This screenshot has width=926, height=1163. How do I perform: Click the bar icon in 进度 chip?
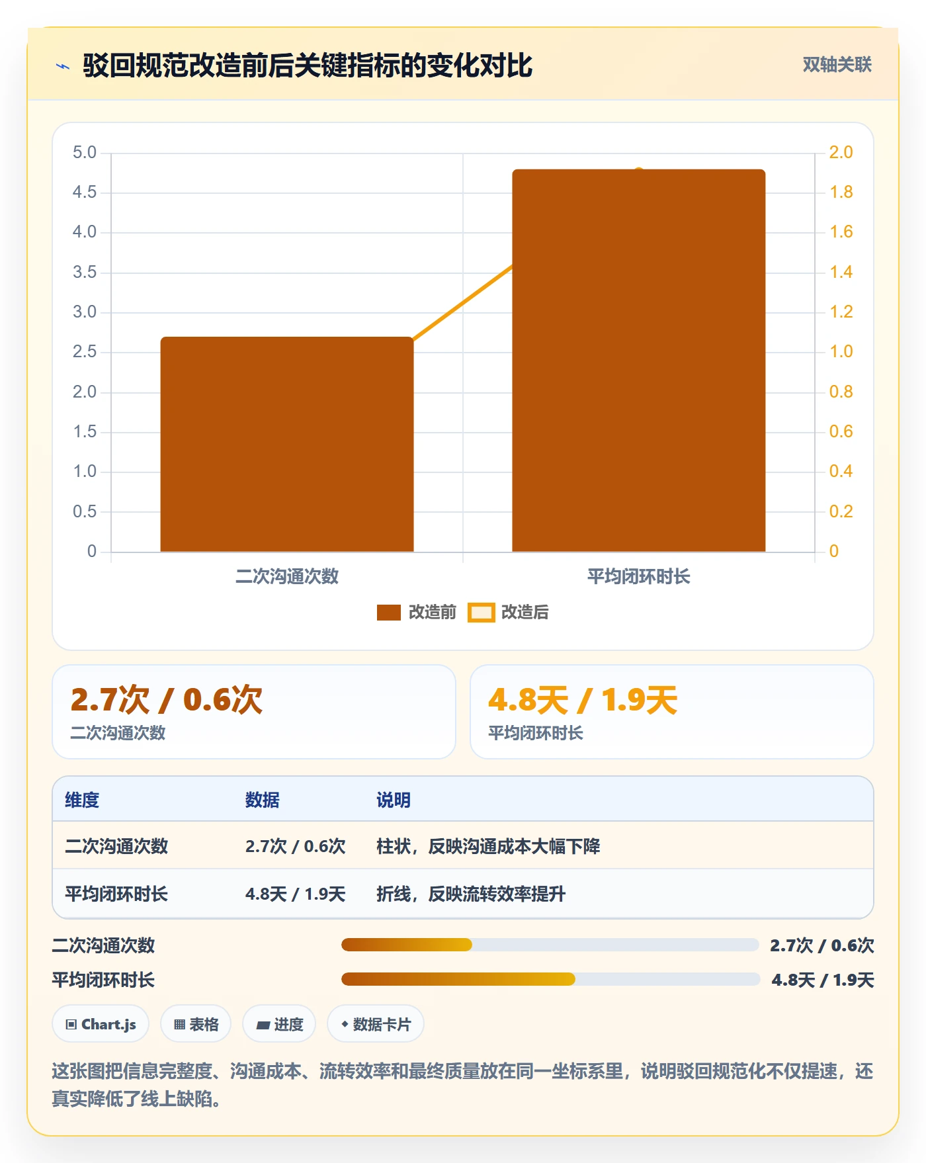tap(263, 1025)
